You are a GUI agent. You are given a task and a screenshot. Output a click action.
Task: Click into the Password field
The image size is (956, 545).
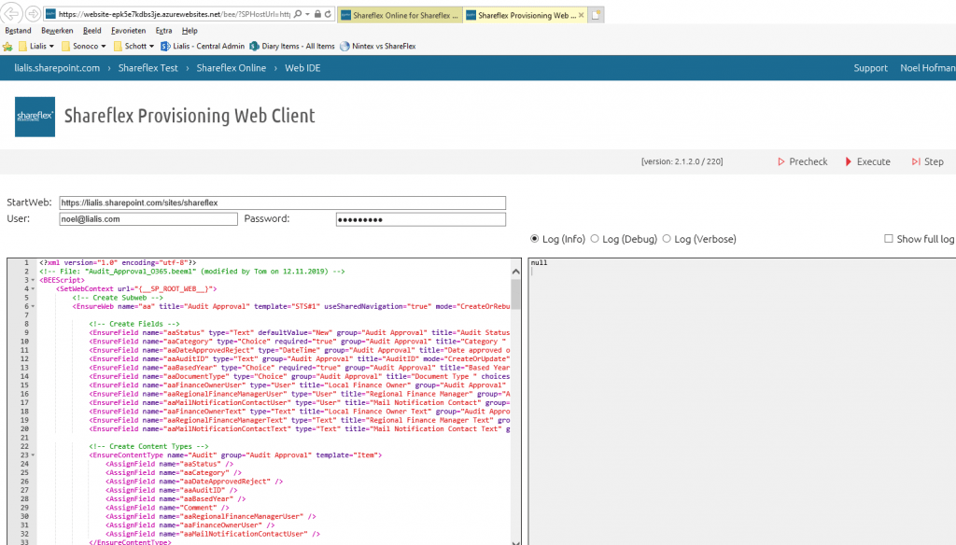(x=421, y=219)
